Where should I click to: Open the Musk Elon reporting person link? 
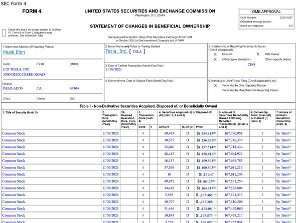(x=14, y=52)
